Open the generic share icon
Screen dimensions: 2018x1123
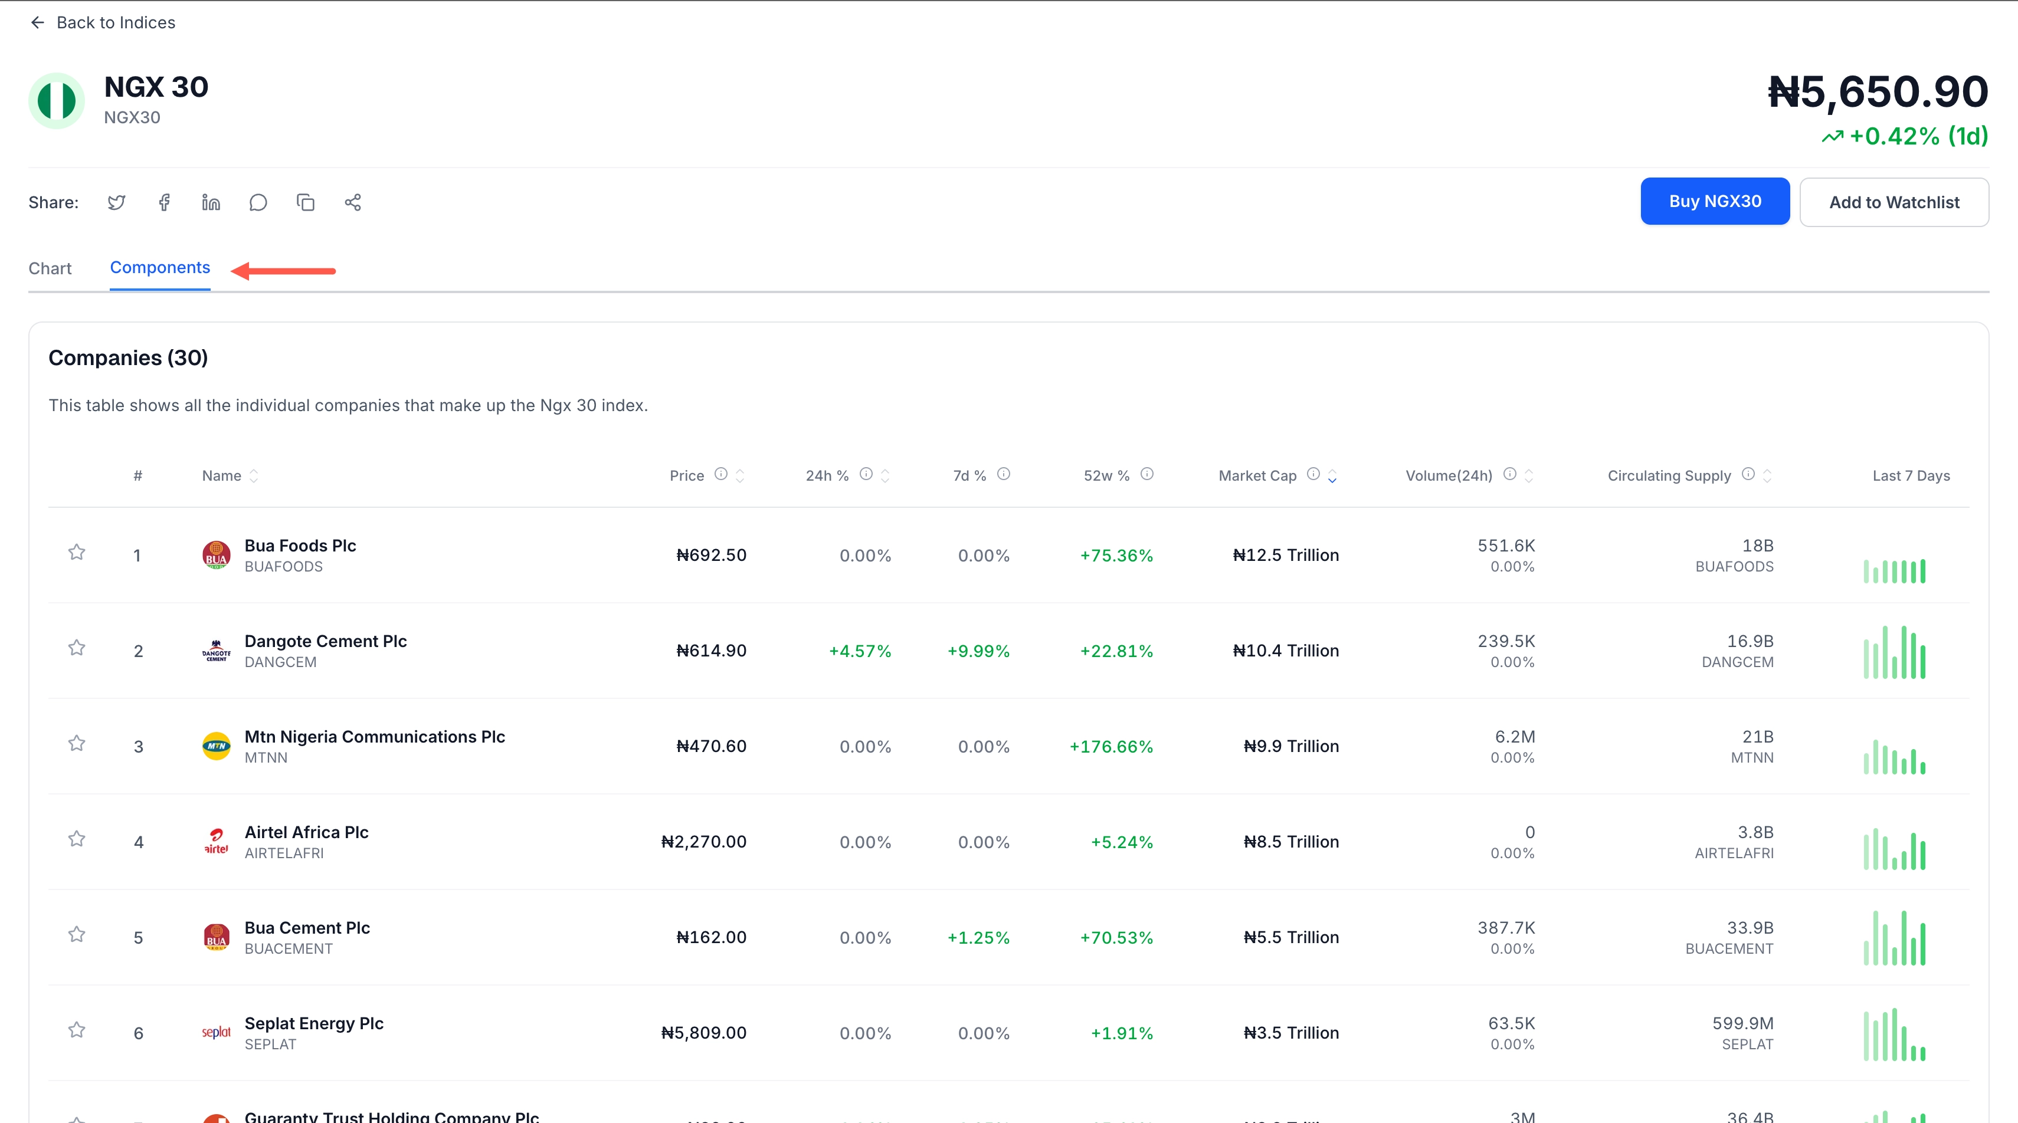click(352, 203)
